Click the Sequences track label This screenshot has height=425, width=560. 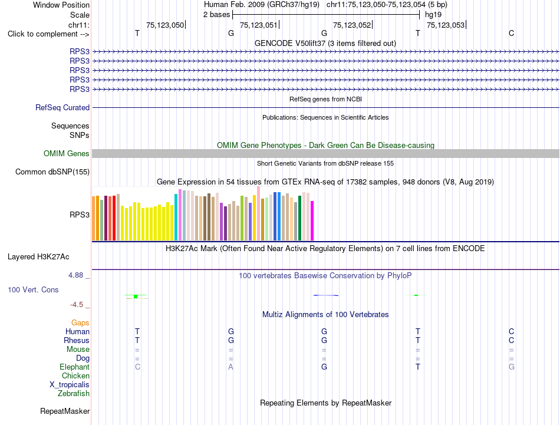tap(70, 126)
